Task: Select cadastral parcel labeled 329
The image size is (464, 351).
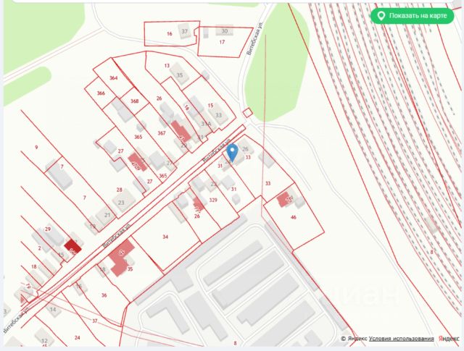Action: point(213,200)
